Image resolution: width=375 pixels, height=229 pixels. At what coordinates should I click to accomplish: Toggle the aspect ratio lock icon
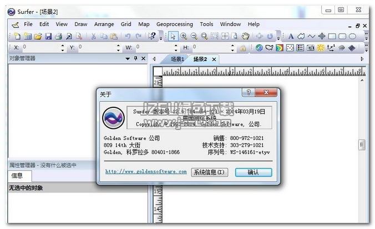243,48
